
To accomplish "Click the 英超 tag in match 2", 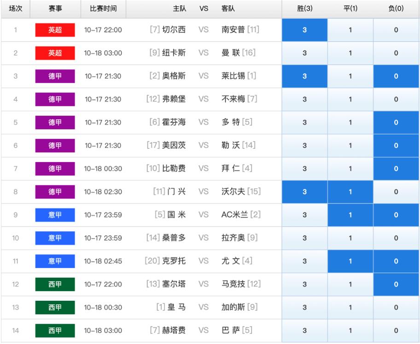I will [x=55, y=53].
